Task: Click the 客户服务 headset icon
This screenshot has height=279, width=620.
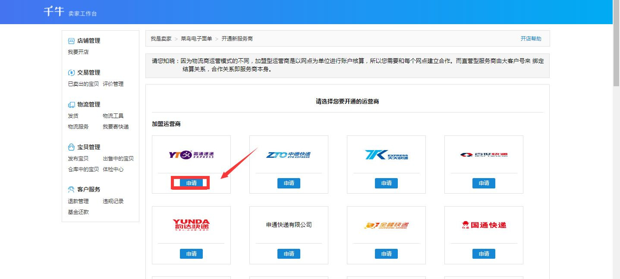Action: pyautogui.click(x=70, y=189)
